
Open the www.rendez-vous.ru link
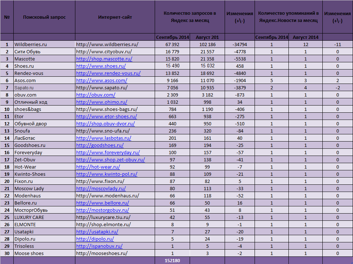click(x=108, y=73)
